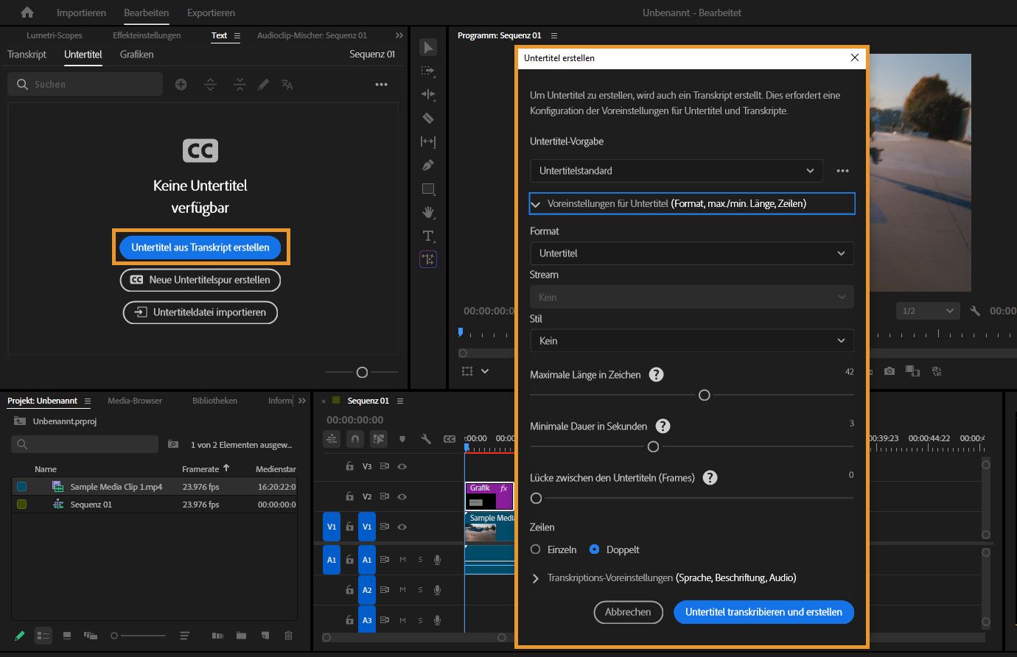Select the Razor tool
The width and height of the screenshot is (1017, 657).
pos(428,118)
